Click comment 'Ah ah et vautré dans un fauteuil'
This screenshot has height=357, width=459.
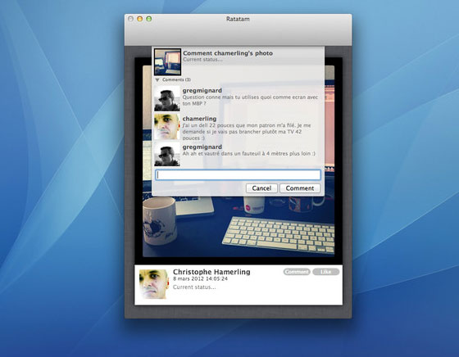pyautogui.click(x=249, y=153)
